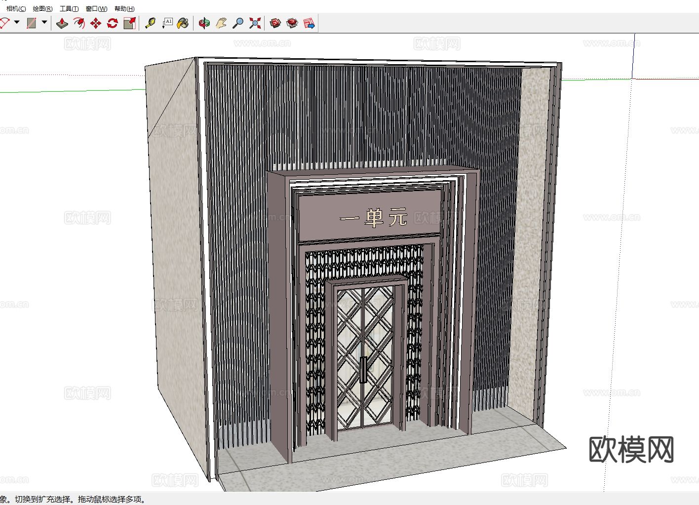Choose the Paint Bucket tool
The height and width of the screenshot is (505, 699).
click(183, 23)
